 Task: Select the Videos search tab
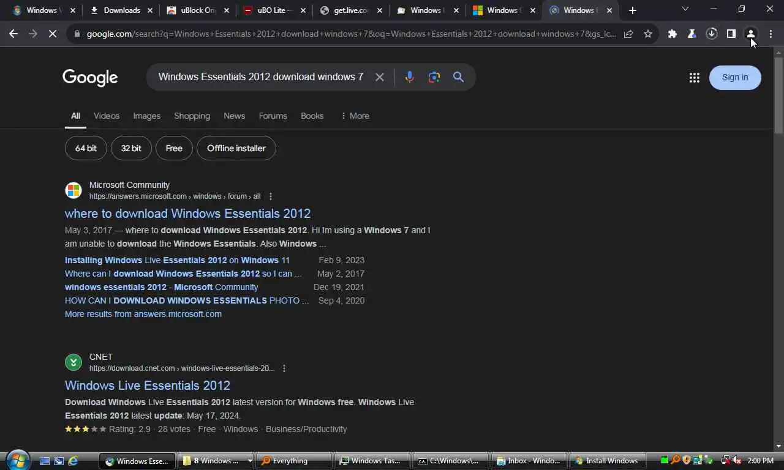coord(107,116)
